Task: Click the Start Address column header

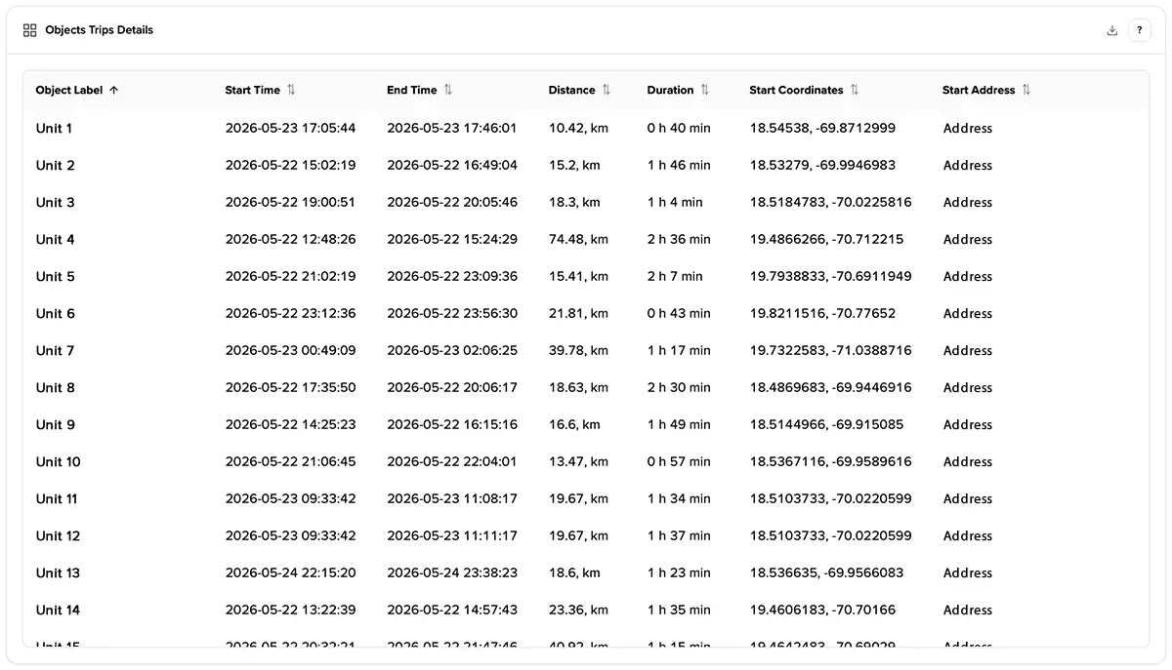Action: (980, 90)
